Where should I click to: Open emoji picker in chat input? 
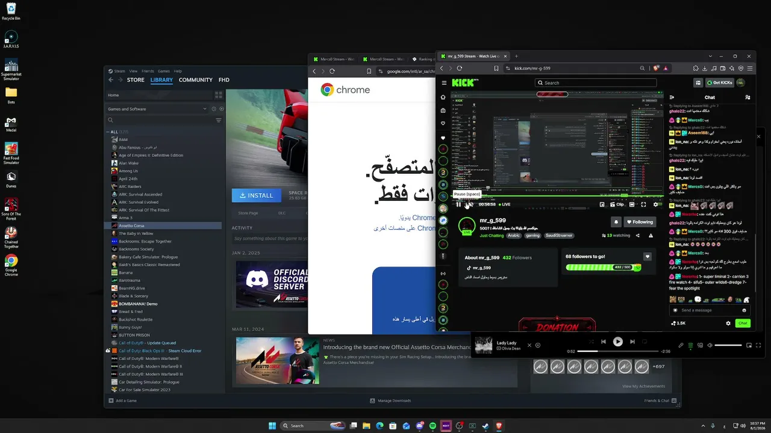coord(744,310)
